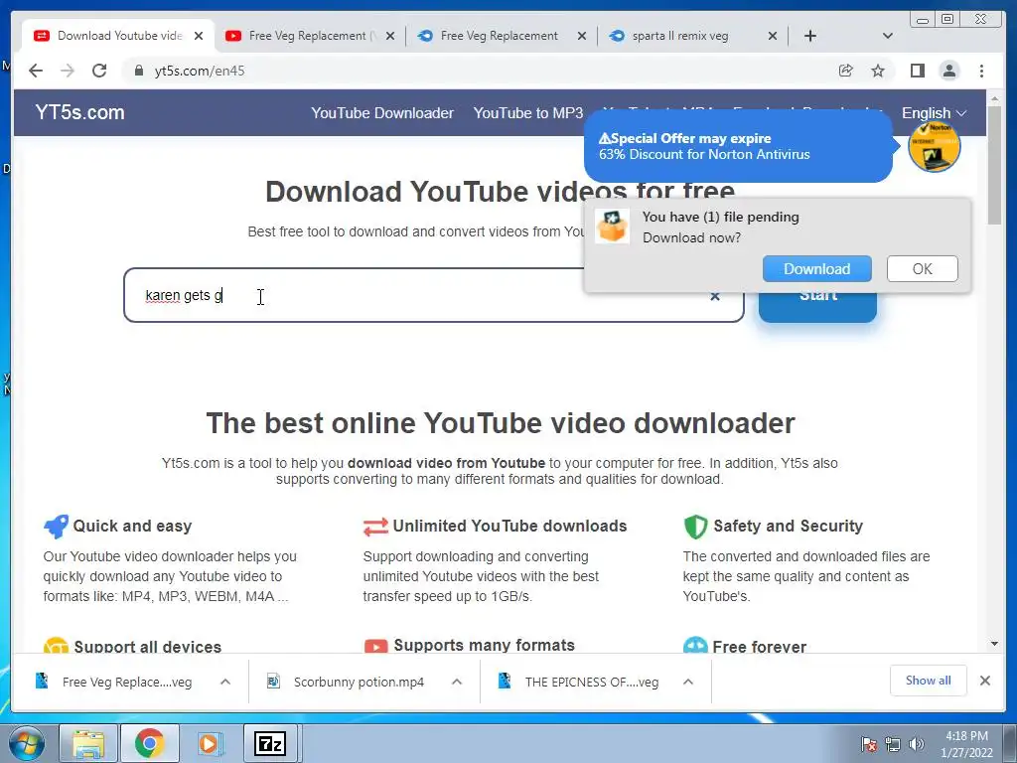The image size is (1017, 763).
Task: Click the blue Start button
Action: (817, 306)
